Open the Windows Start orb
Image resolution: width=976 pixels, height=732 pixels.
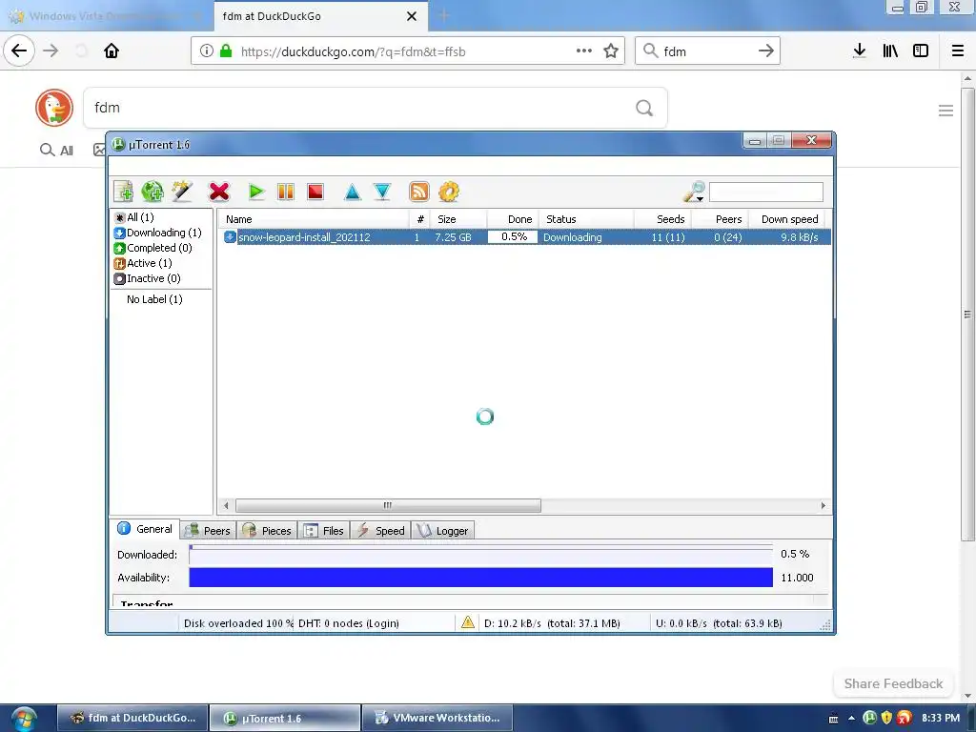tap(24, 719)
